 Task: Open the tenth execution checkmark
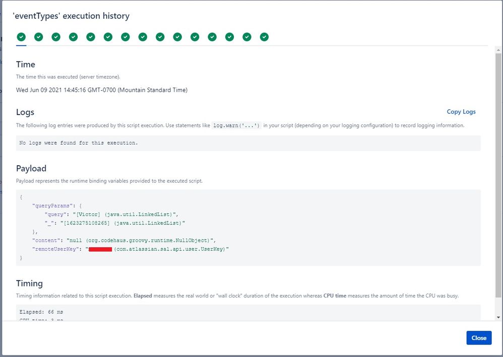(x=177, y=37)
